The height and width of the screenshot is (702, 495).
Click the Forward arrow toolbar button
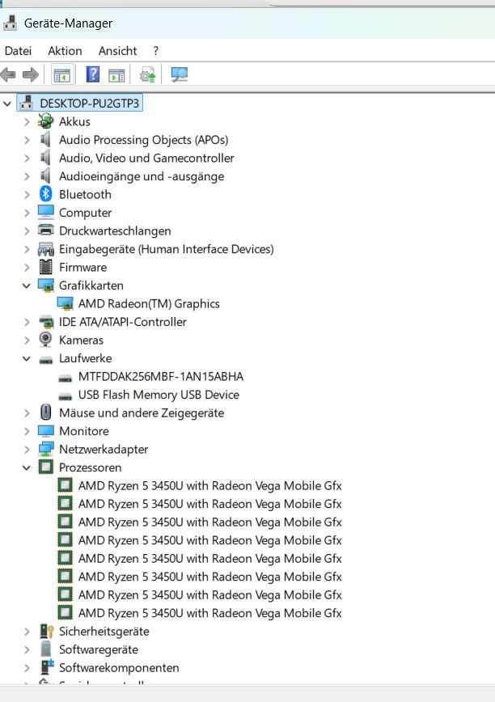pyautogui.click(x=31, y=75)
